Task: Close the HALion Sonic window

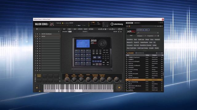Action: [163, 19]
